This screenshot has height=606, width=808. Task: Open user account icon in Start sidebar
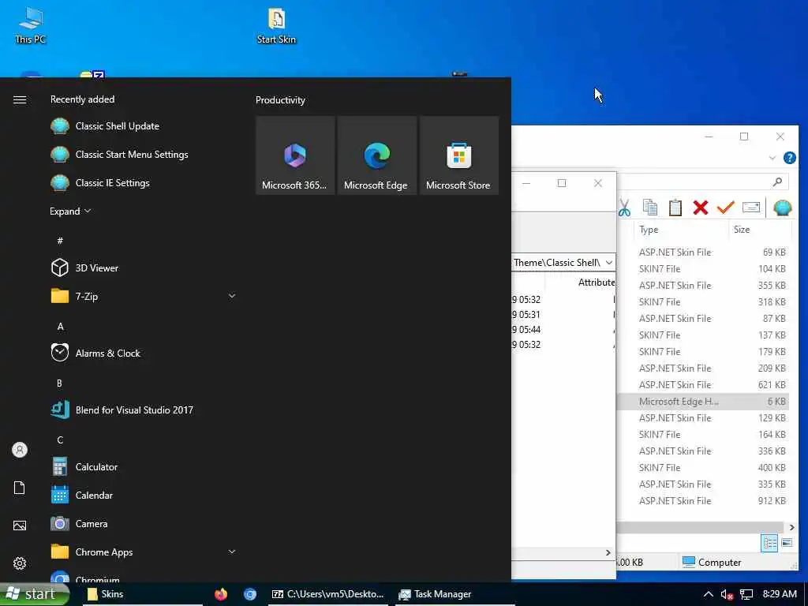[20, 450]
